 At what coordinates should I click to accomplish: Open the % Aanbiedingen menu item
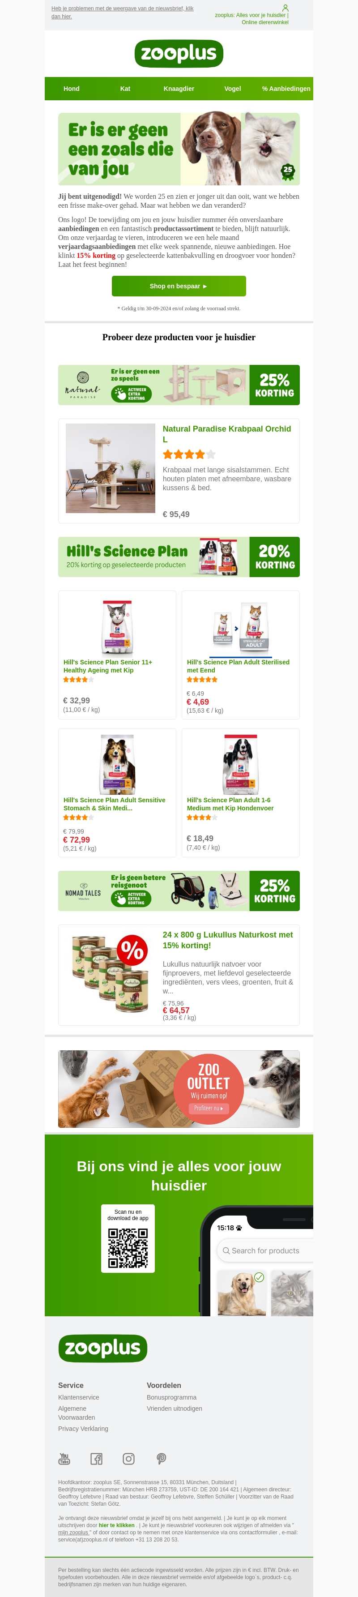click(x=286, y=89)
